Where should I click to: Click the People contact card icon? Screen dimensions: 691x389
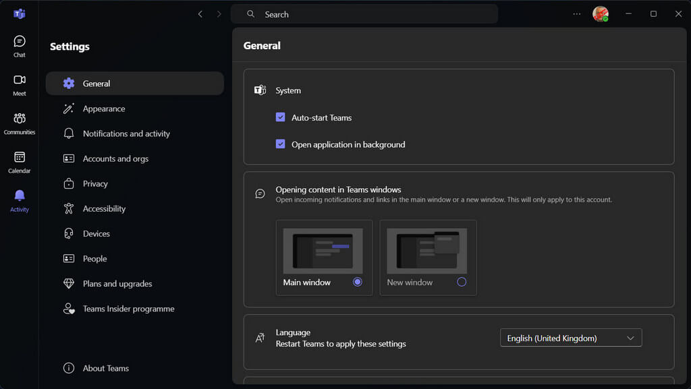pyautogui.click(x=69, y=259)
